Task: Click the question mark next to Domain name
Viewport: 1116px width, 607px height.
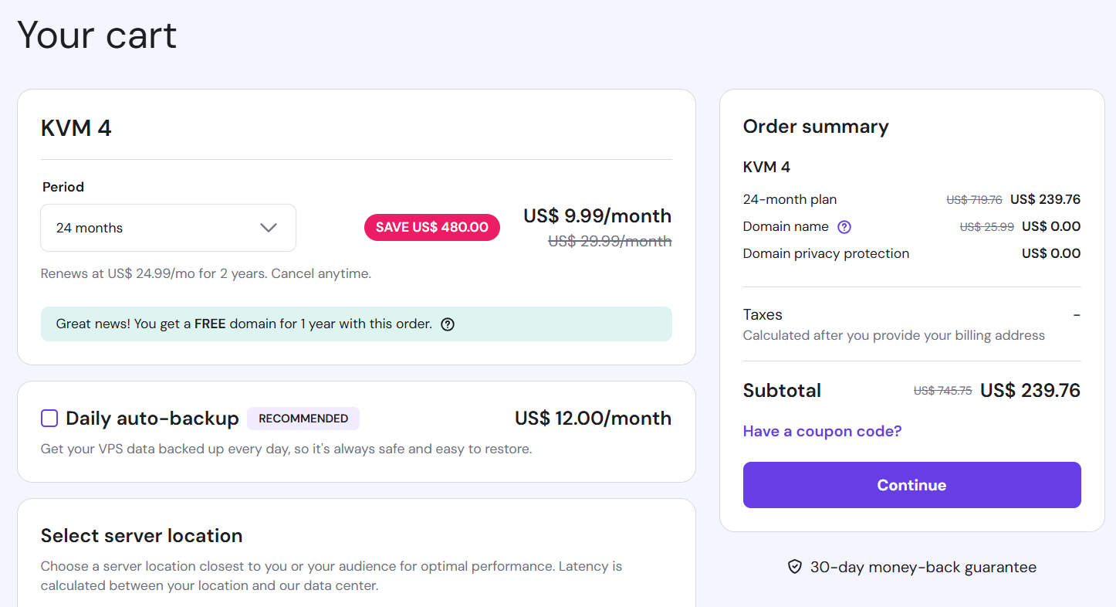Action: point(844,227)
